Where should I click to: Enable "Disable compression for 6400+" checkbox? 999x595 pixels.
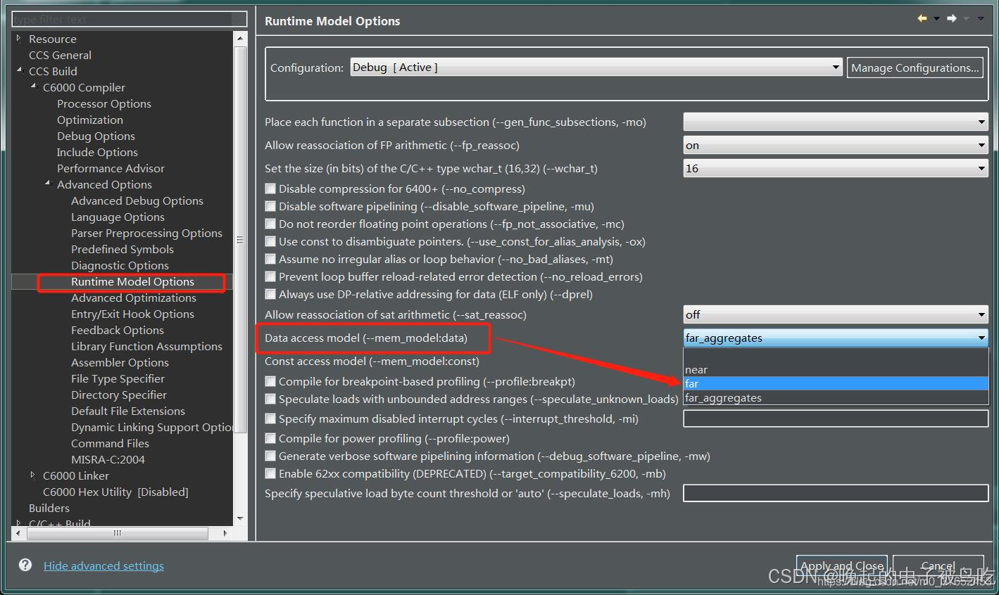pos(270,188)
